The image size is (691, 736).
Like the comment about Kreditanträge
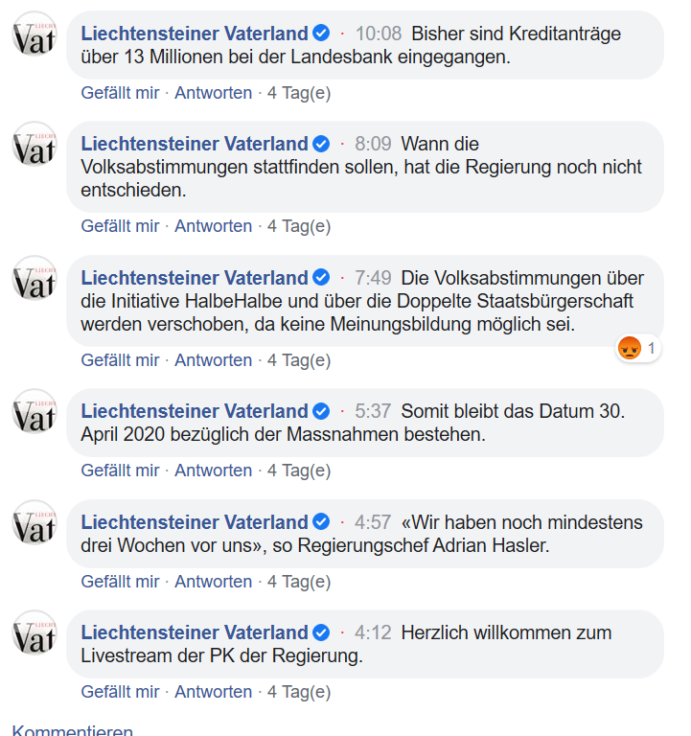pyautogui.click(x=120, y=93)
